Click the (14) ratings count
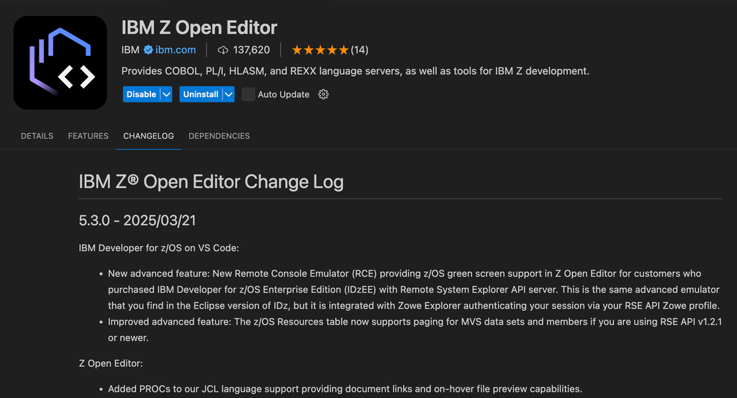The width and height of the screenshot is (737, 398). [360, 50]
